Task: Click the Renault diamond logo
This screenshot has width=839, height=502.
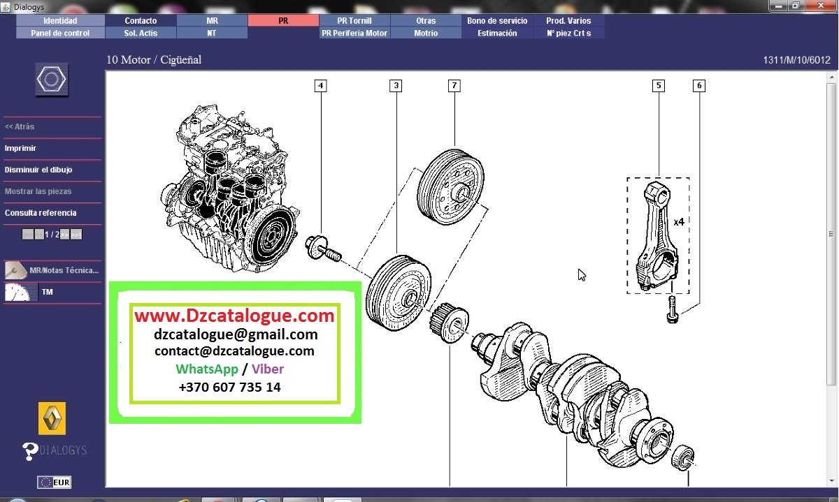Action: coord(52,418)
